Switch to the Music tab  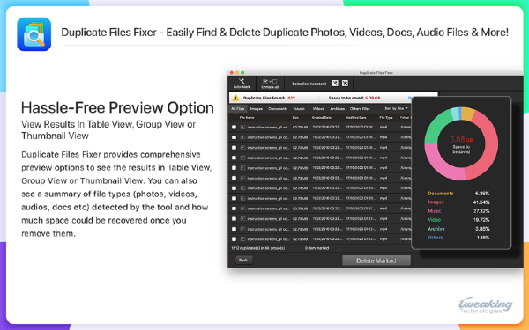(300, 109)
